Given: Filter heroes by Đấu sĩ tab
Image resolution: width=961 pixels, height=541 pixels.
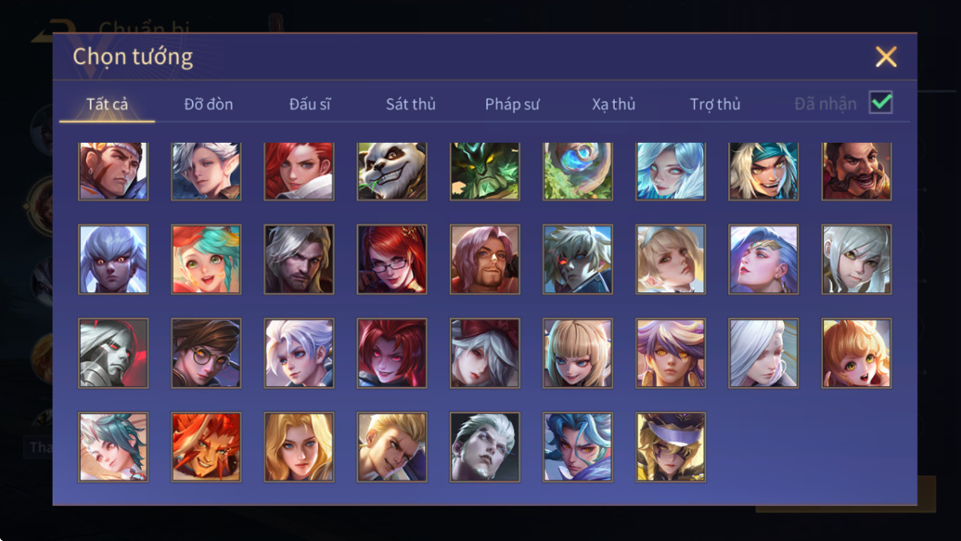Looking at the screenshot, I should click(310, 104).
